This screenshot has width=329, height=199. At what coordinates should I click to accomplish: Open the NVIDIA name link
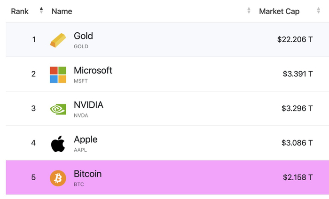(x=88, y=105)
